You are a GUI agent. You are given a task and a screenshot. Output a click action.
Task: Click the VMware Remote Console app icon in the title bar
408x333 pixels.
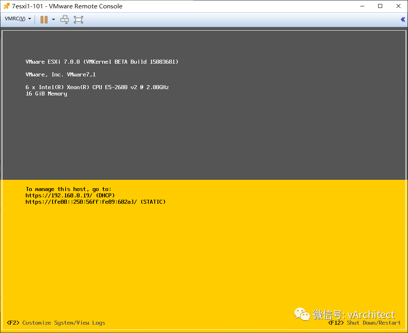click(x=6, y=6)
